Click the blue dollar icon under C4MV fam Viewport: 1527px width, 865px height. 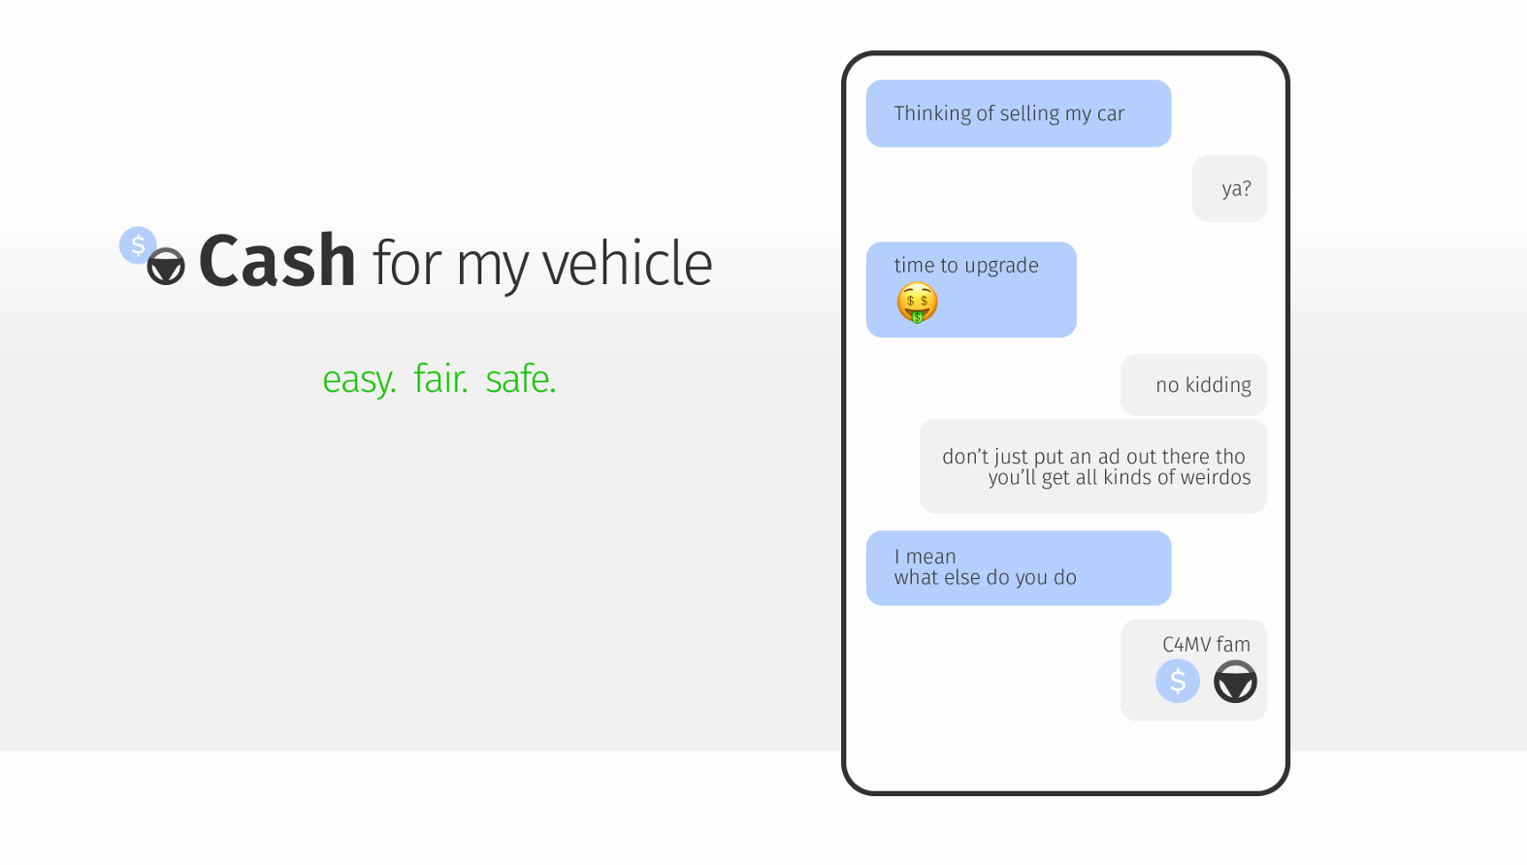1177,682
